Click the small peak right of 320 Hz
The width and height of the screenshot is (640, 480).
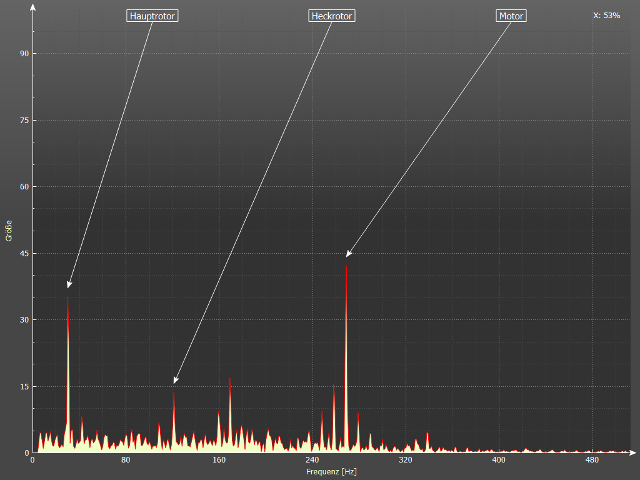click(x=427, y=434)
